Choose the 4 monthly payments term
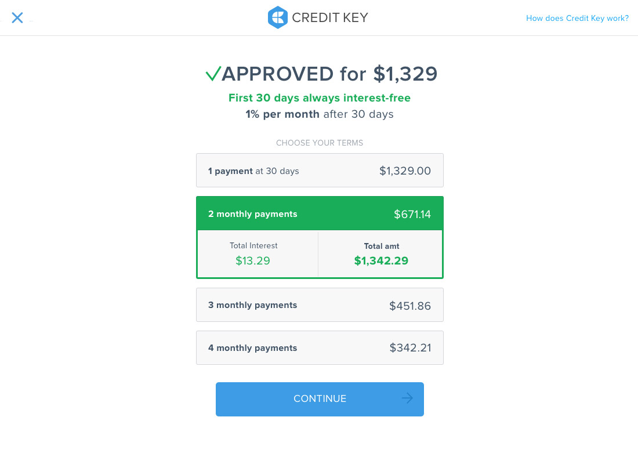The height and width of the screenshot is (464, 638). pyautogui.click(x=320, y=347)
